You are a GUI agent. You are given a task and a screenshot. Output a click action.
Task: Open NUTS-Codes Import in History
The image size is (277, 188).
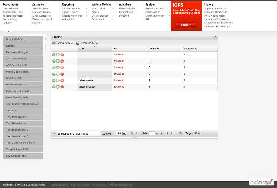click(x=214, y=16)
